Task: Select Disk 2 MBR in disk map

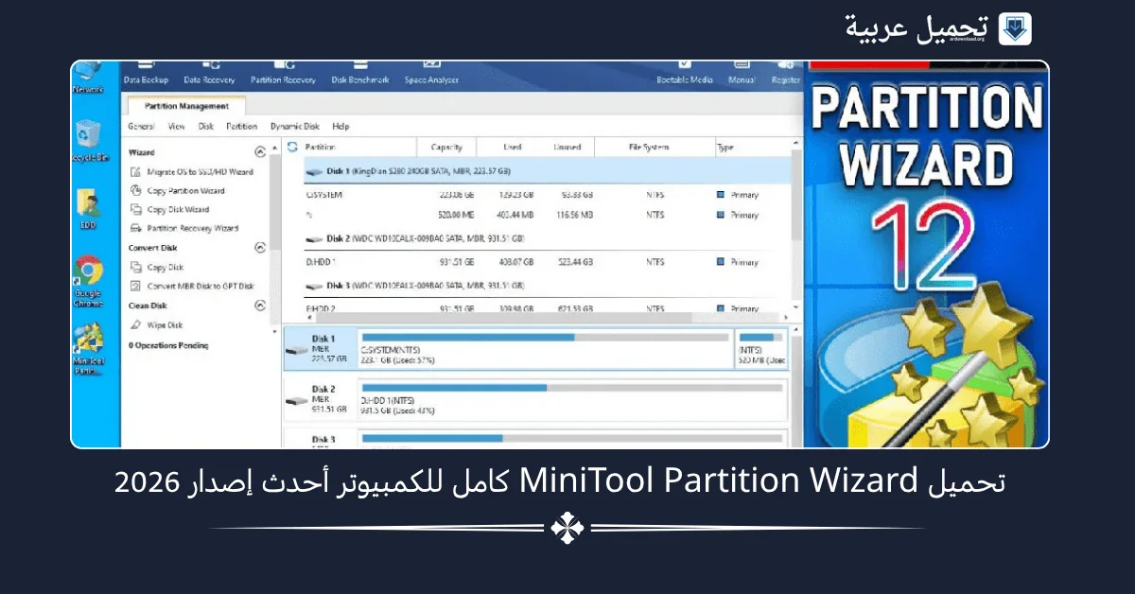Action: tap(320, 401)
